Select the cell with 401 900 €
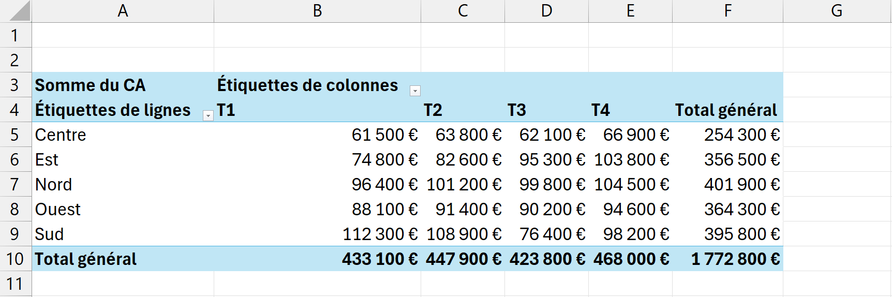 click(728, 184)
